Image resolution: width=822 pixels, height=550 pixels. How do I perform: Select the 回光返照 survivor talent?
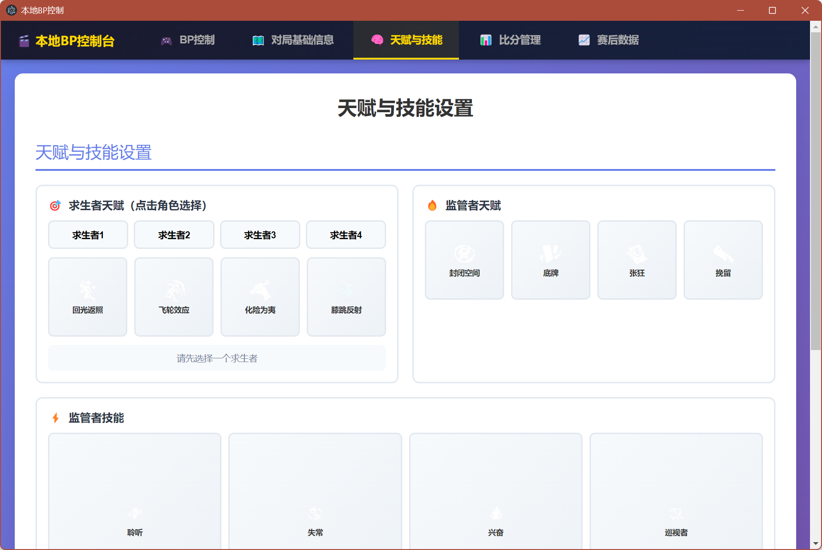coord(87,296)
